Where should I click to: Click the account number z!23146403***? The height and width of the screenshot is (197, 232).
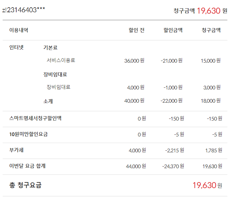[23, 10]
